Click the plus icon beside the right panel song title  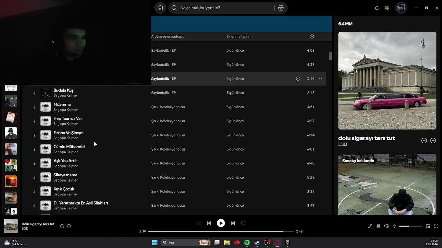point(433,141)
